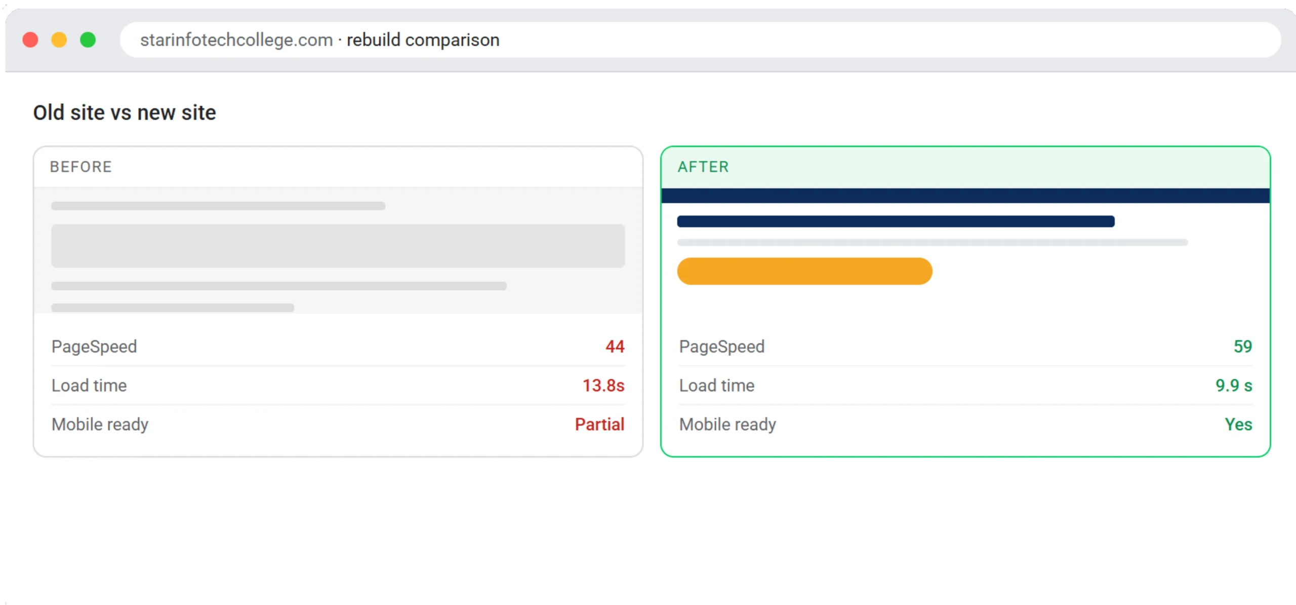
Task: Click the yellow minimize window dot
Action: [59, 39]
